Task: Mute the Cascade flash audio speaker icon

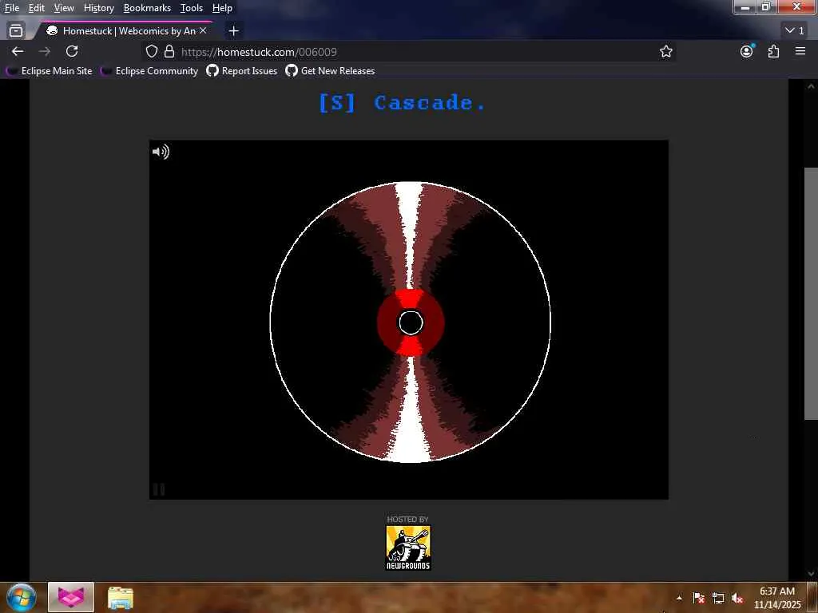Action: click(161, 152)
